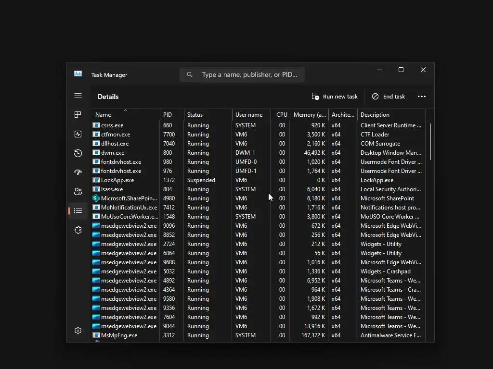The width and height of the screenshot is (493, 369).
Task: Click the Local Security Authority description
Action: [x=390, y=189]
